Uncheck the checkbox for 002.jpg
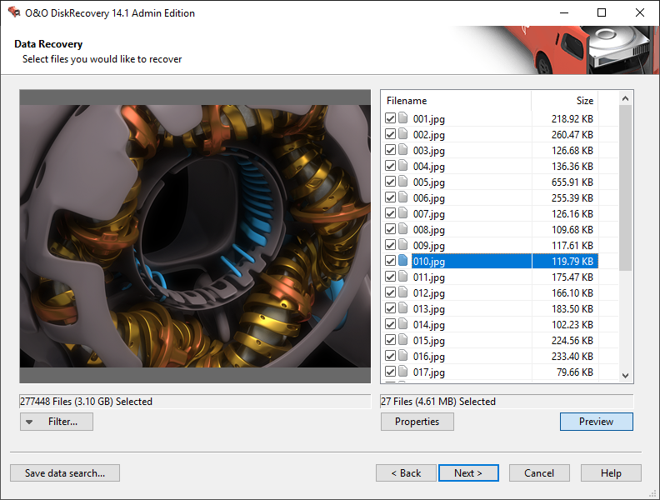 tap(390, 135)
